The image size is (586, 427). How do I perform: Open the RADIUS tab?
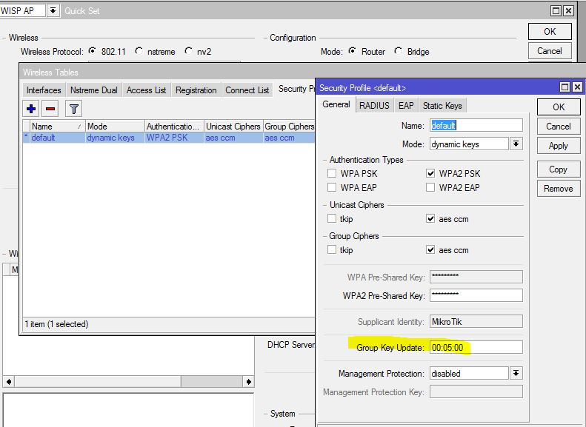click(374, 106)
